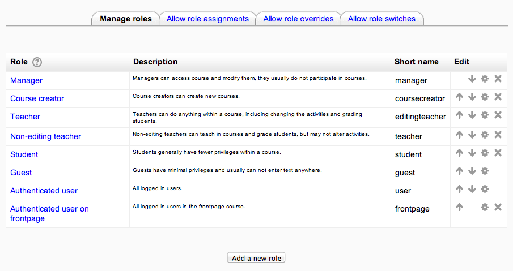The image size is (513, 271).
Task: Delete Non-editing teacher role
Action: click(498, 135)
